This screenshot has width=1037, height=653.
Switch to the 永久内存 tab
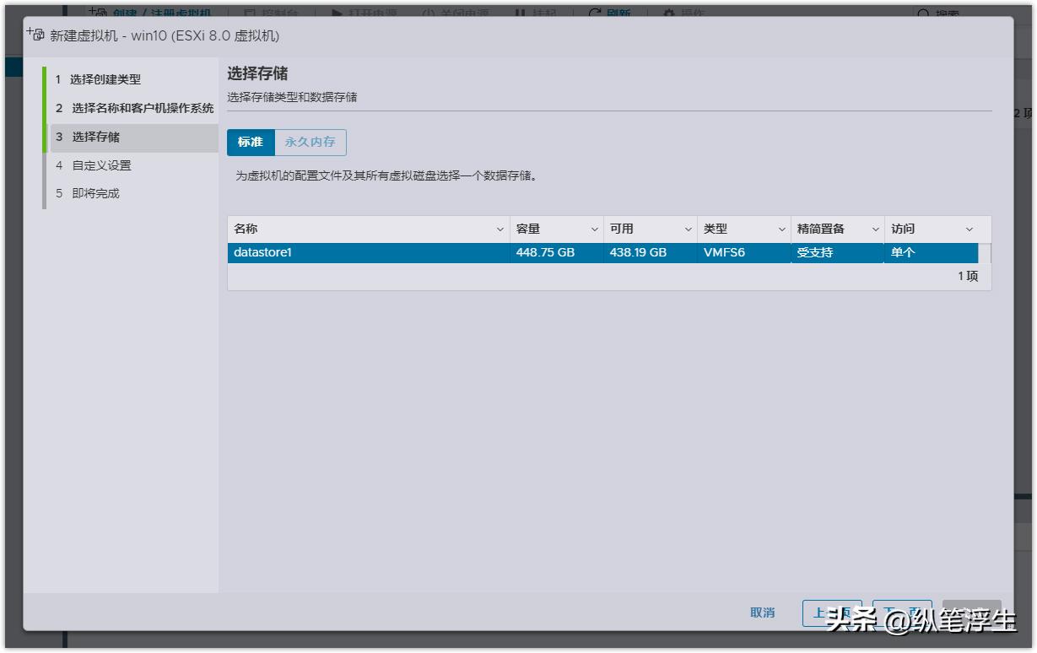312,142
